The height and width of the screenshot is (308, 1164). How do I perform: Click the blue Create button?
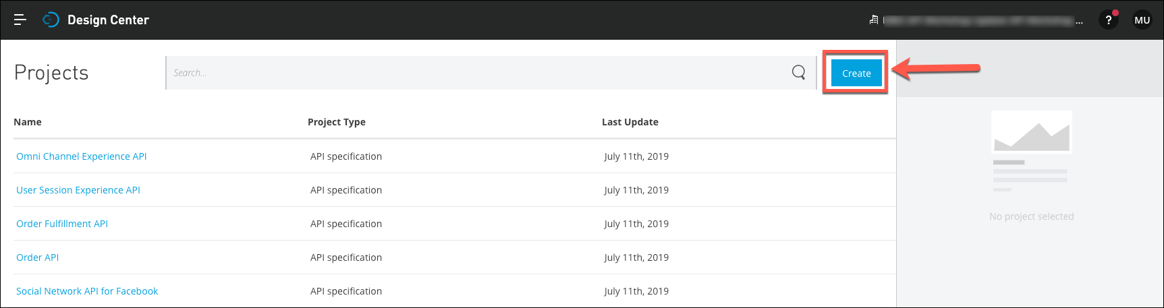point(856,73)
